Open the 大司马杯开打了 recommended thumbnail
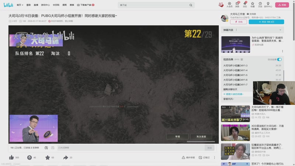 click(235, 114)
